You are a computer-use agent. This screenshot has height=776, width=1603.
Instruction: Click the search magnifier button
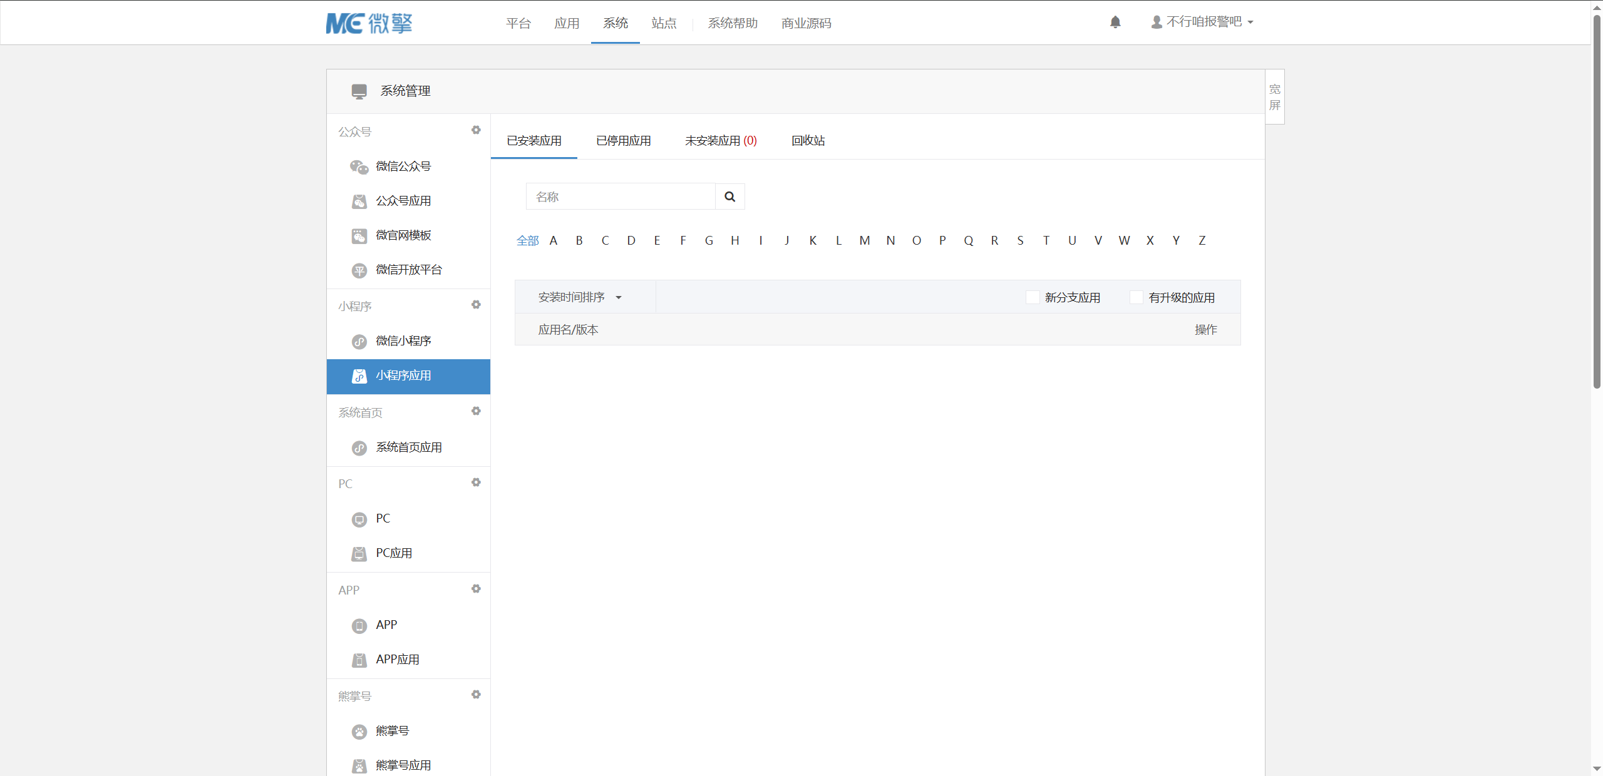pos(729,197)
